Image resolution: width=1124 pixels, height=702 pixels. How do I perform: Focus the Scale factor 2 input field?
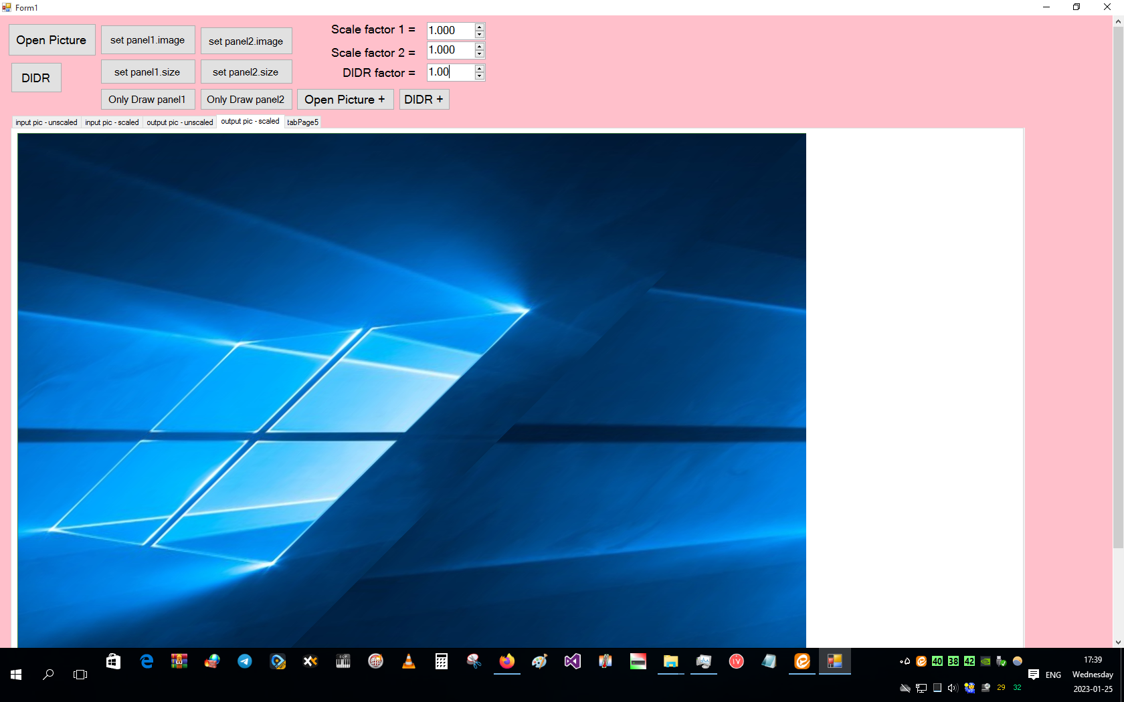pyautogui.click(x=451, y=50)
